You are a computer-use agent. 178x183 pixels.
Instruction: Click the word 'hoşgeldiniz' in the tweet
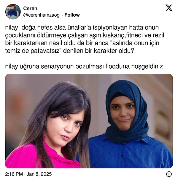pyautogui.click(x=147, y=67)
